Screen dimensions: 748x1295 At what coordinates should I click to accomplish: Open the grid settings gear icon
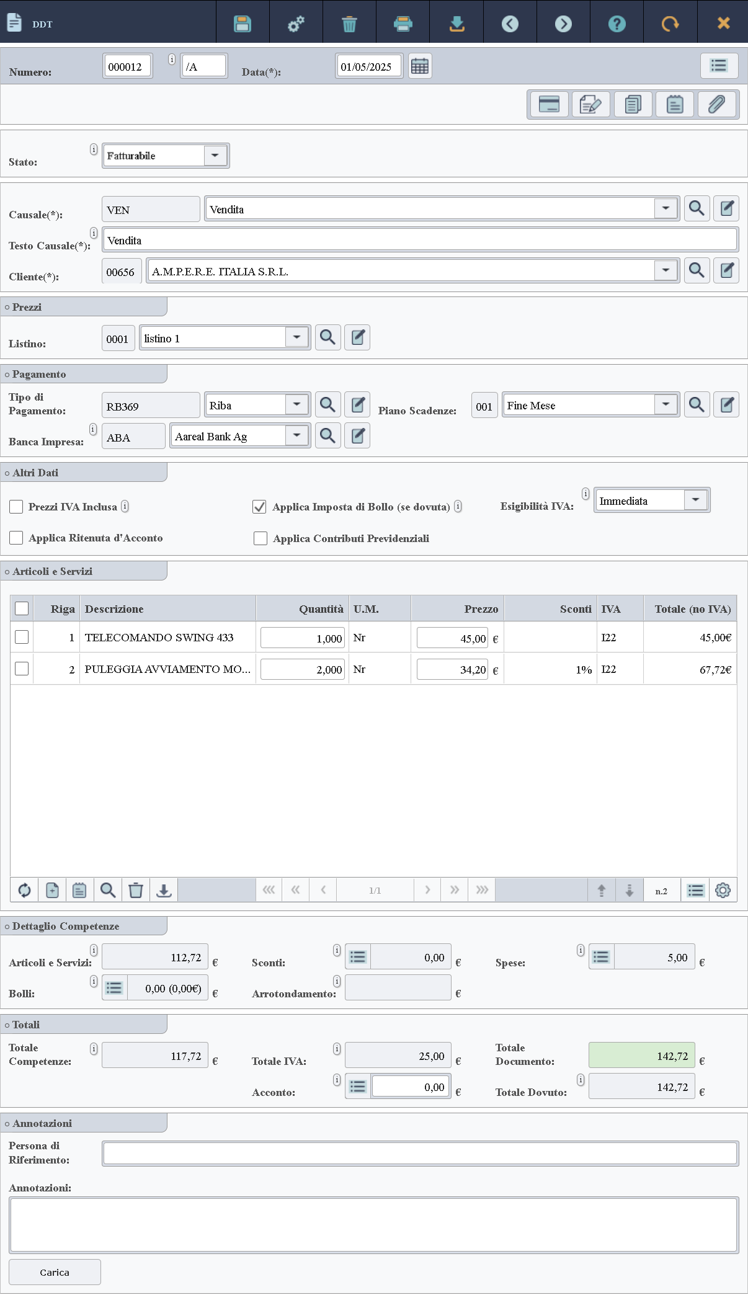point(723,890)
